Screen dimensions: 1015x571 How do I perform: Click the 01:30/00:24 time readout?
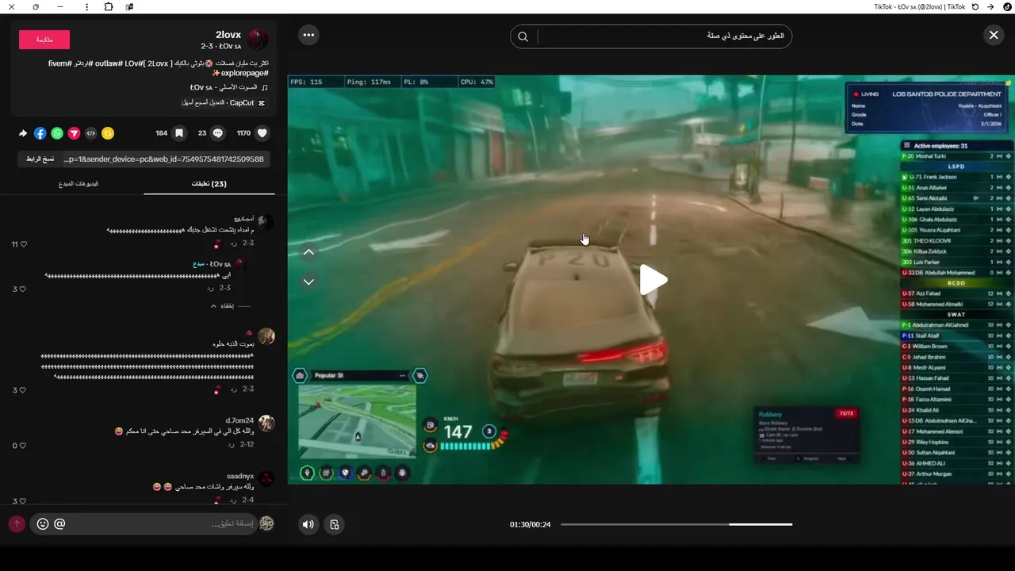pos(530,524)
